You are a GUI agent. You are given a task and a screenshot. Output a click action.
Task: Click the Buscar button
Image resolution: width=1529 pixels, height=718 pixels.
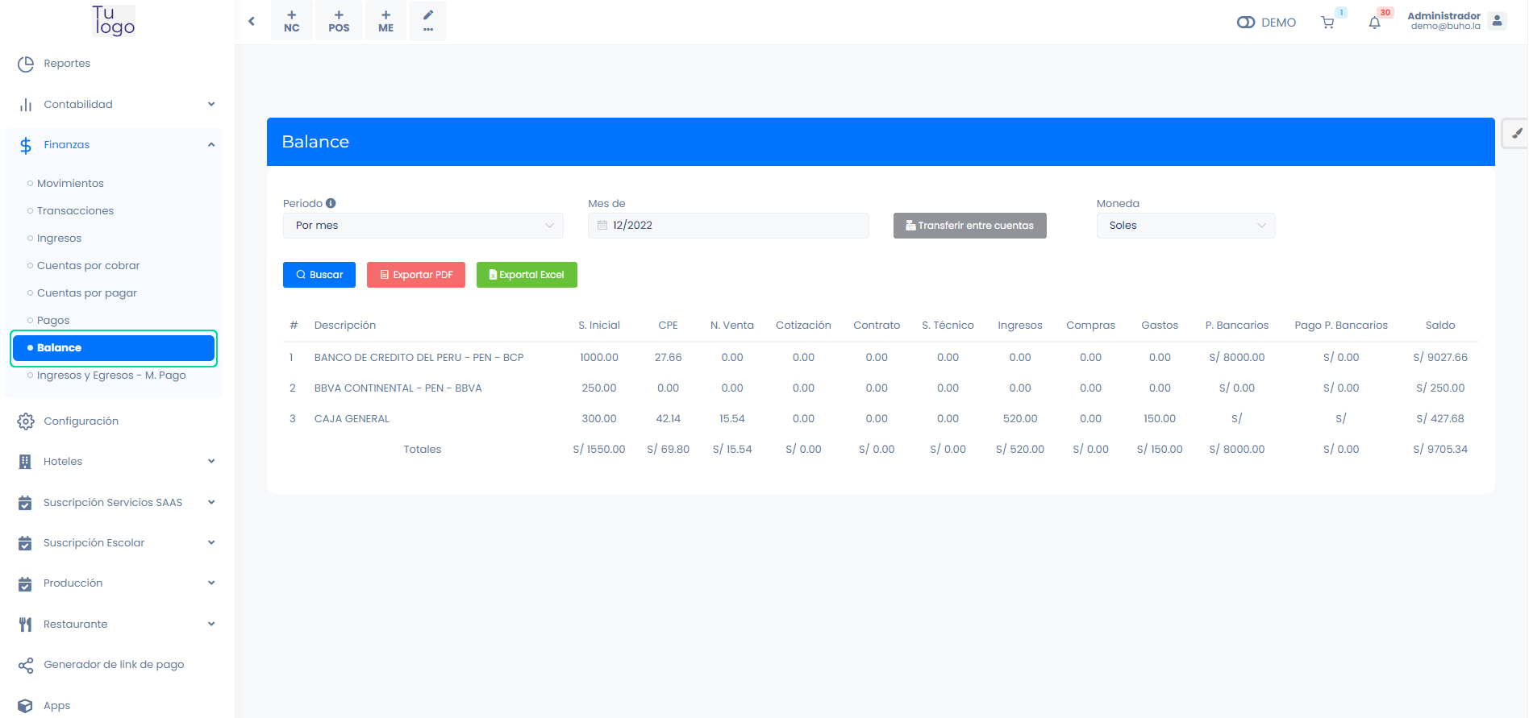pyautogui.click(x=319, y=275)
